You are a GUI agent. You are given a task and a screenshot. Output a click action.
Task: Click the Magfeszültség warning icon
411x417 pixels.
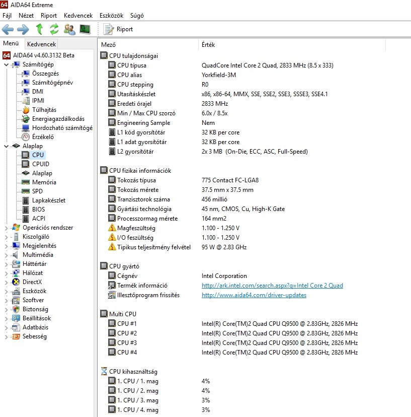(x=112, y=228)
